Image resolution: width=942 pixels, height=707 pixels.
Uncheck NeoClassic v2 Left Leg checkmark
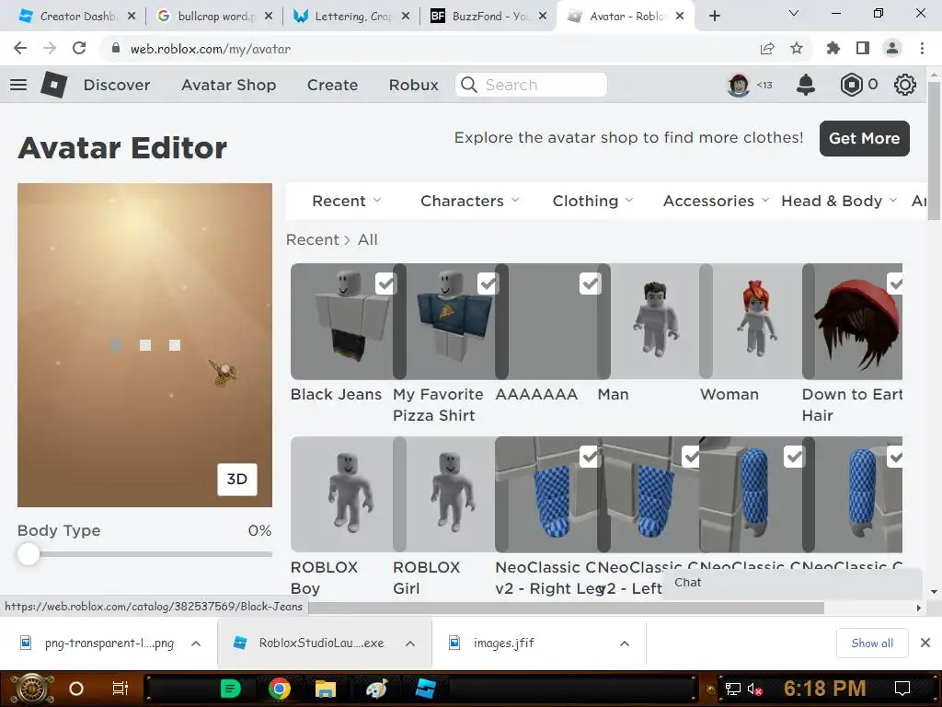[691, 457]
